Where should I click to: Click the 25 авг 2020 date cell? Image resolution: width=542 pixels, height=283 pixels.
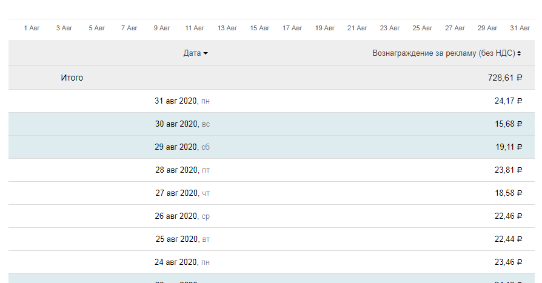pyautogui.click(x=182, y=239)
